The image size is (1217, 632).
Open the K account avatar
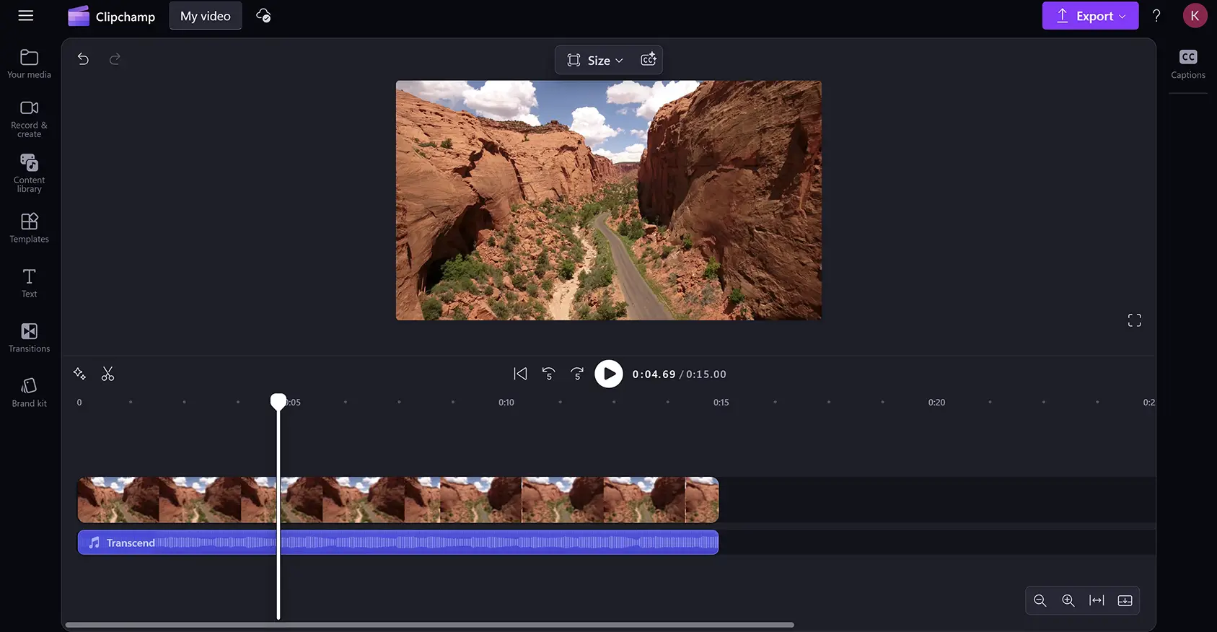1195,16
